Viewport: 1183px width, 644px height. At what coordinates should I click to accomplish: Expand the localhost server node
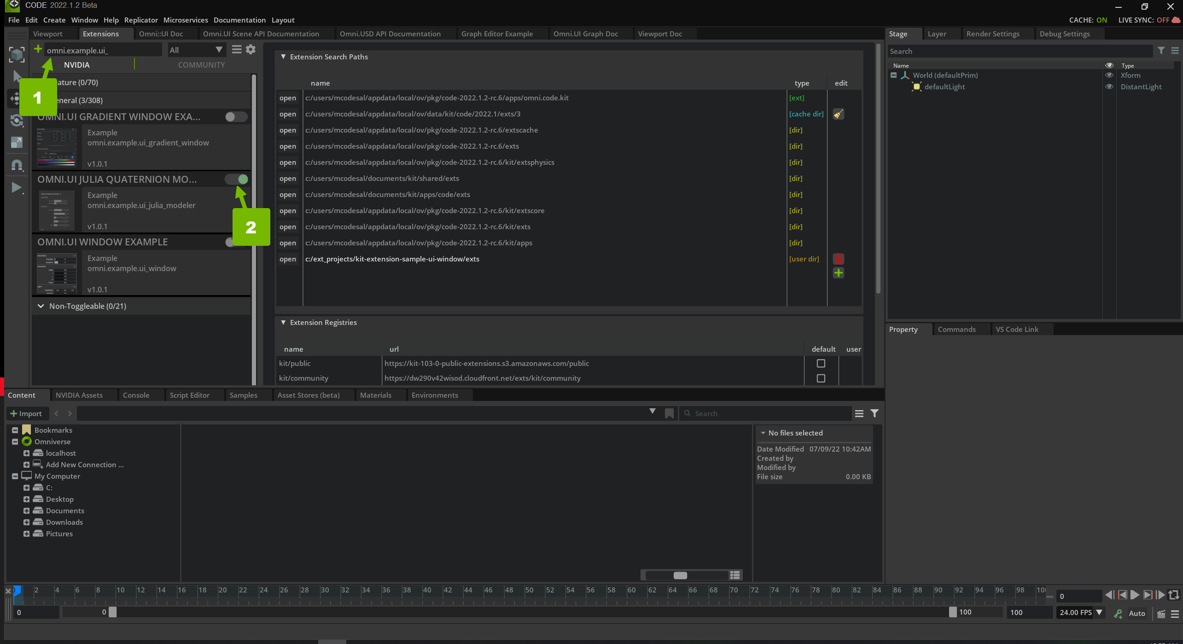click(x=26, y=453)
